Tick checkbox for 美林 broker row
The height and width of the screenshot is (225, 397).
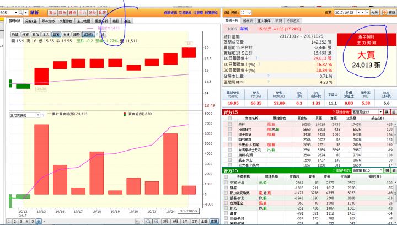click(229, 124)
